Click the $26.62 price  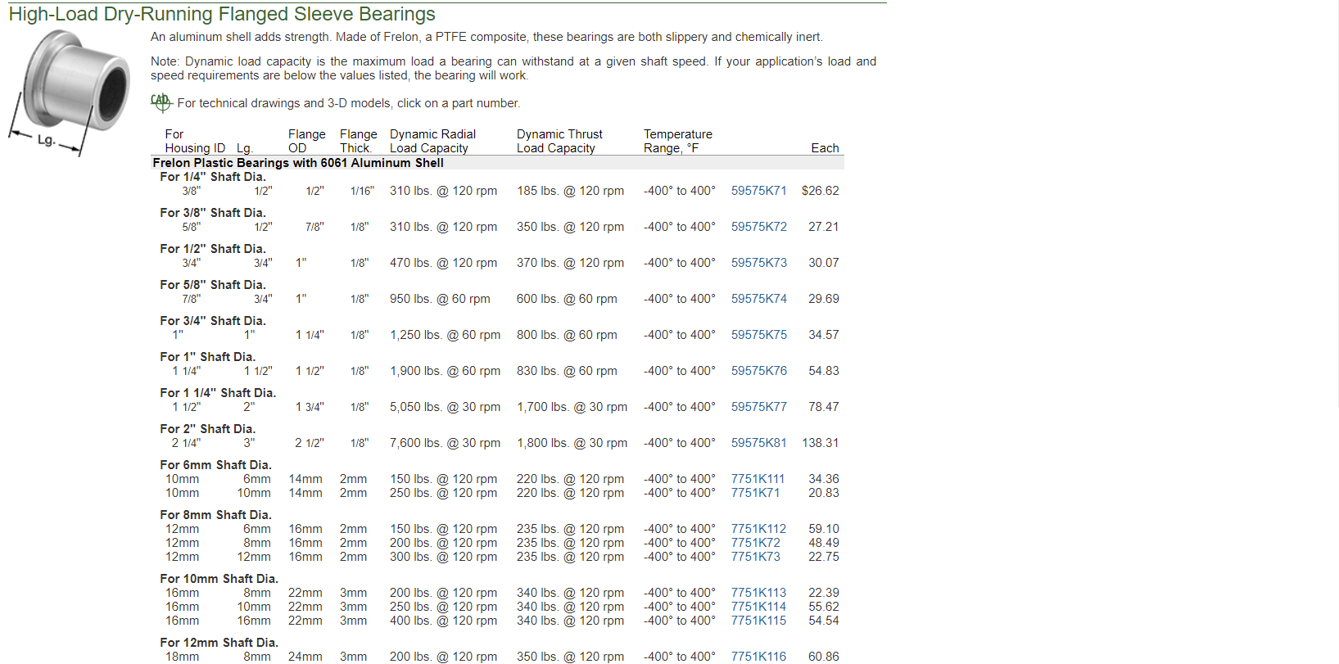point(820,191)
